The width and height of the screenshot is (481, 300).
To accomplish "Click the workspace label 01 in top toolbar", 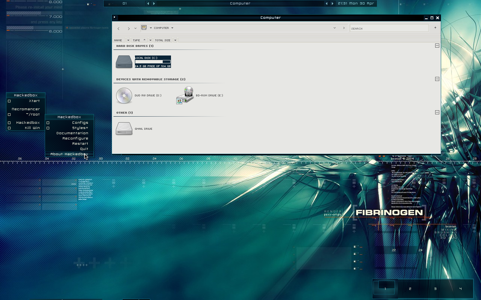I will click(x=124, y=3).
